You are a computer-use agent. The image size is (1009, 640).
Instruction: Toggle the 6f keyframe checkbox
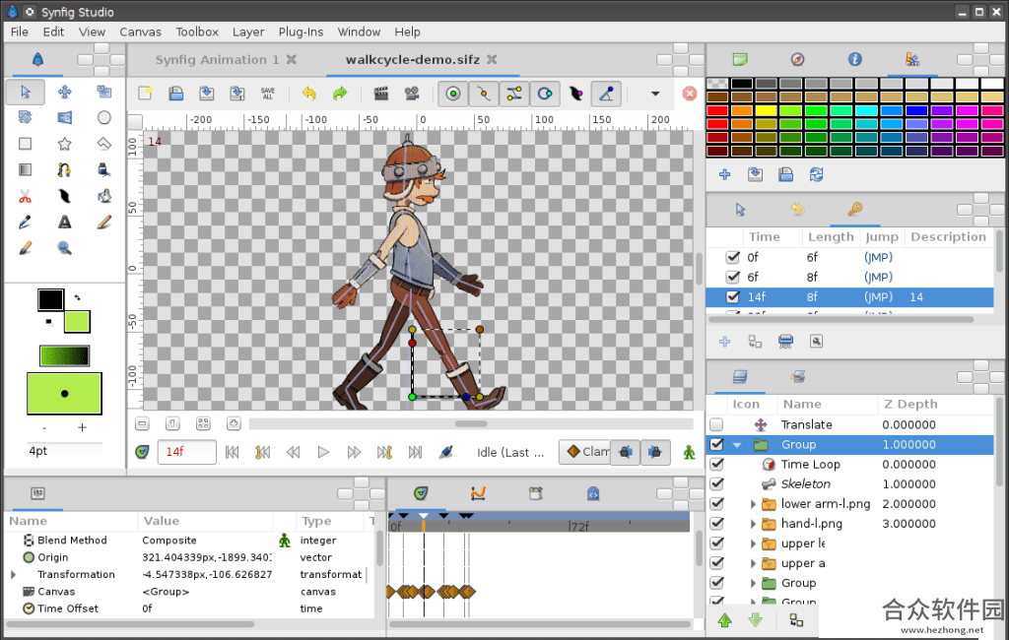coord(732,278)
